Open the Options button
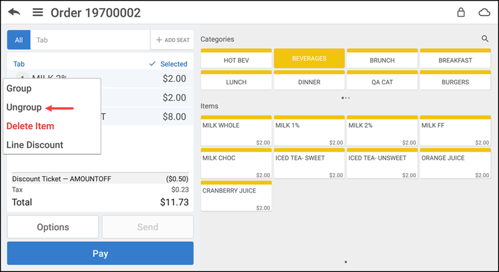This screenshot has height=272, width=499. (x=53, y=227)
